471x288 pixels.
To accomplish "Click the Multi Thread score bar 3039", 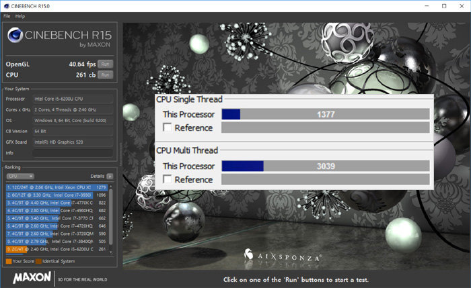I will click(326, 166).
